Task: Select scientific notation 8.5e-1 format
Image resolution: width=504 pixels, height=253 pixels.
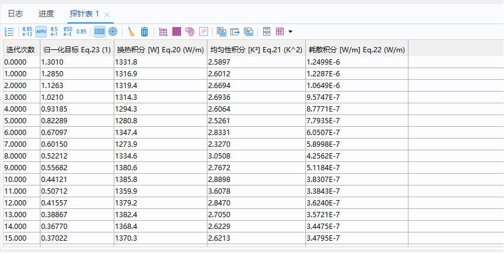Action: click(x=55, y=32)
